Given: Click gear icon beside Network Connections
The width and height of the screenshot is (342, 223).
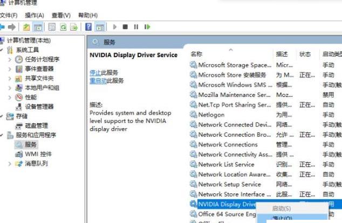Looking at the screenshot, I should (x=193, y=144).
